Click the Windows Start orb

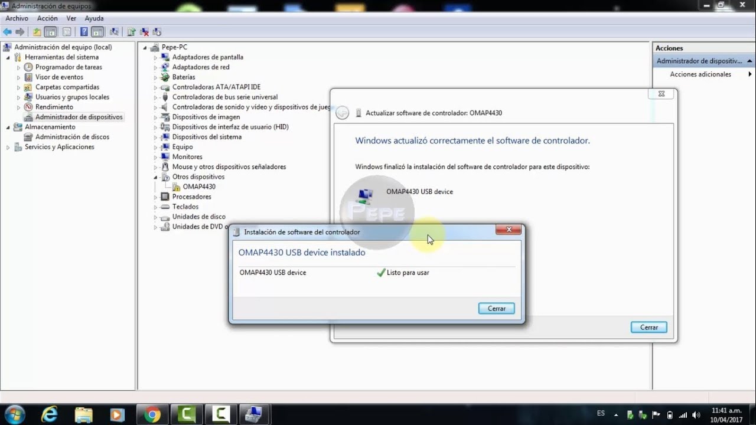[x=14, y=415]
